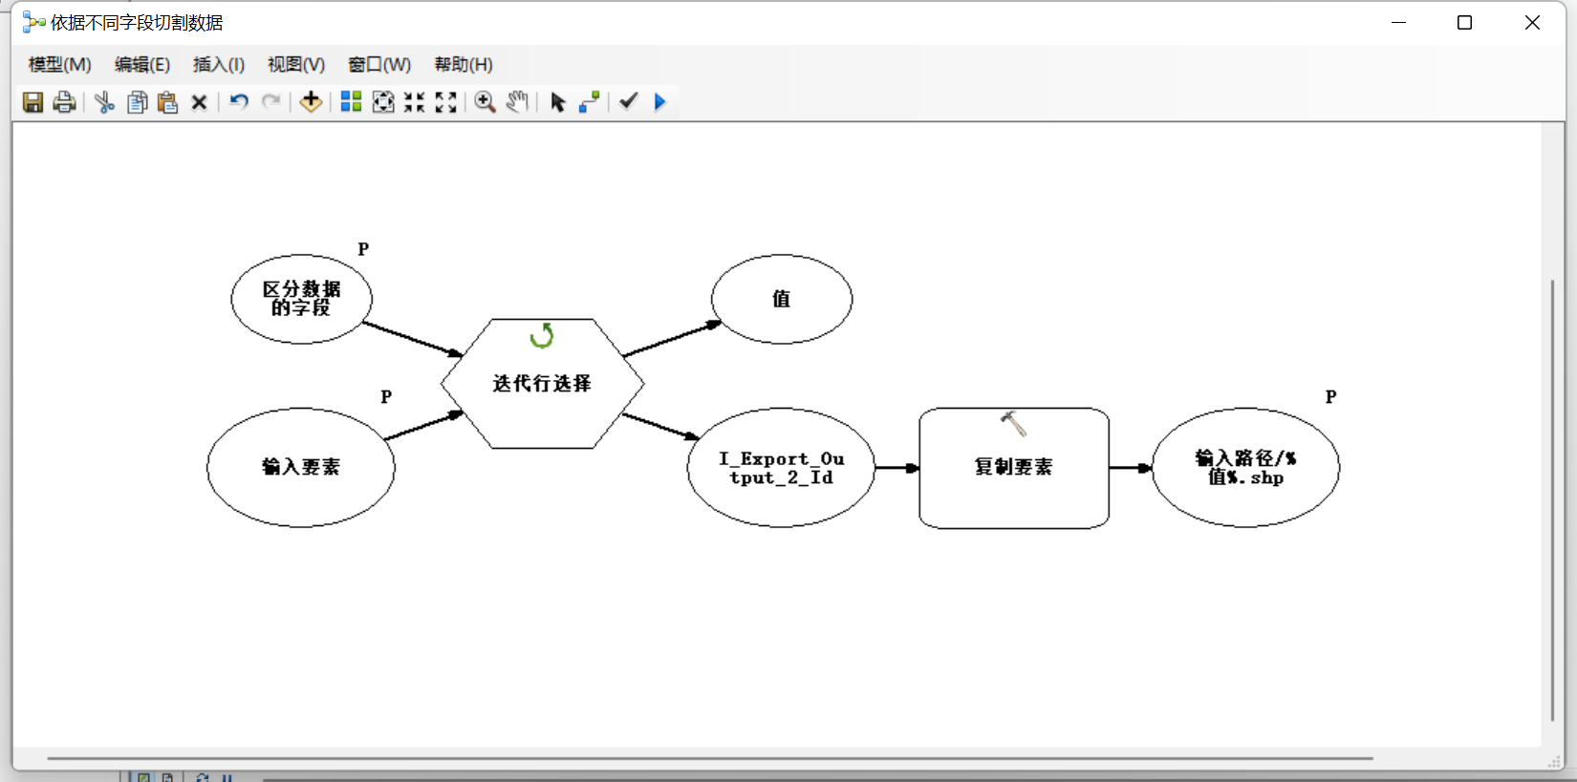The width and height of the screenshot is (1577, 782).
Task: Activate the magnifier zoom tool
Action: (x=486, y=102)
